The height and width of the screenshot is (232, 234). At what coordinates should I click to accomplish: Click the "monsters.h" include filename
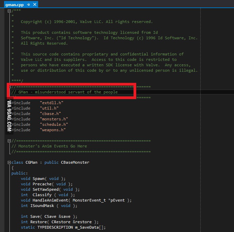point(54,119)
